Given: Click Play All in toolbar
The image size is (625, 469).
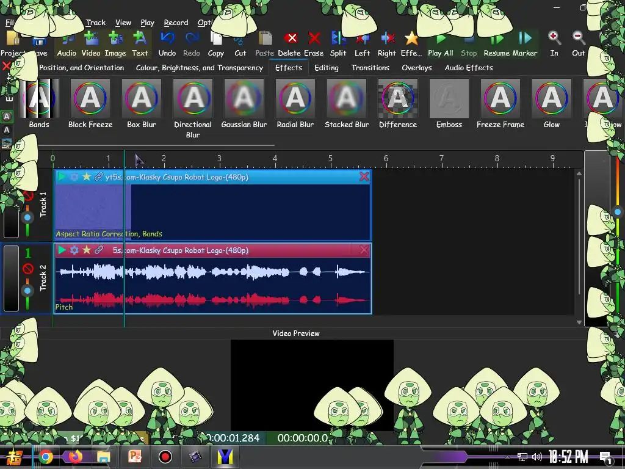Looking at the screenshot, I should coord(441,43).
